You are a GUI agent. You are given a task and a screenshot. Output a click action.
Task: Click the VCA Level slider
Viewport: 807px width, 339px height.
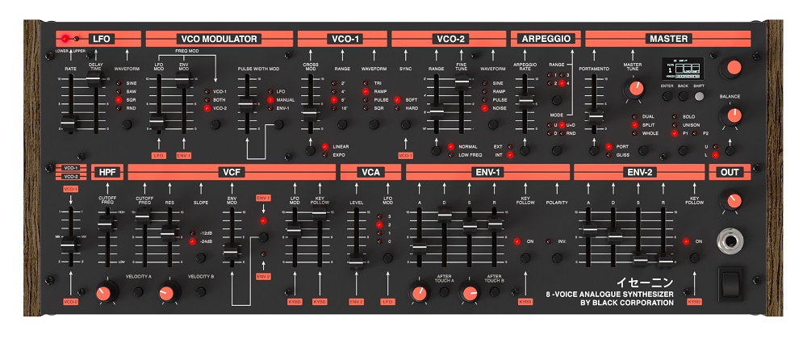(356, 262)
